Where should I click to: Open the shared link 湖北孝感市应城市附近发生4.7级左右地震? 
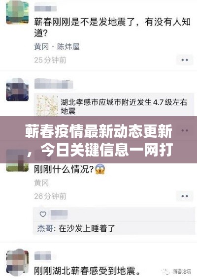pyautogui.click(x=124, y=107)
